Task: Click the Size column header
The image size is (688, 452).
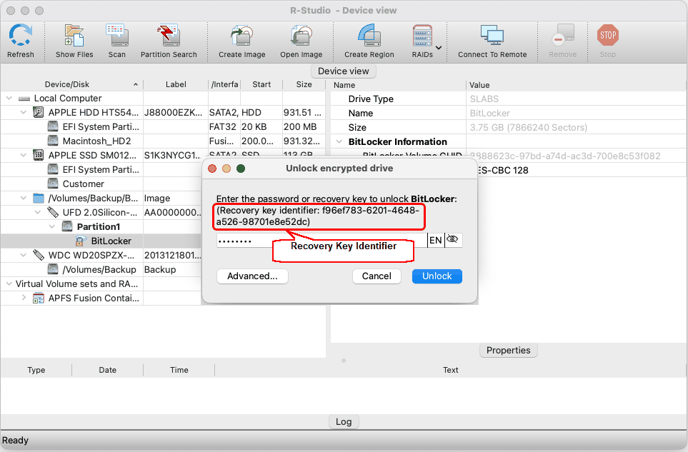Action: (304, 84)
